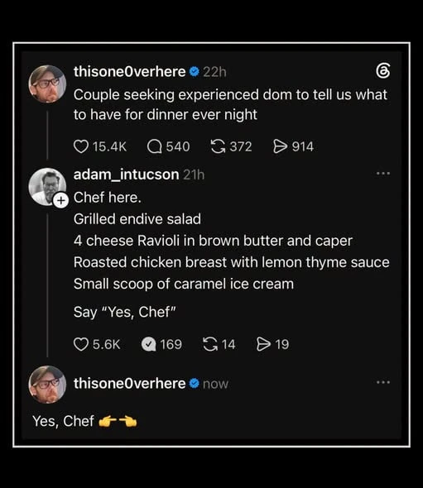Screen dimensions: 423x488
Task: View adam_intucson's avatar photo
Action: point(47,187)
